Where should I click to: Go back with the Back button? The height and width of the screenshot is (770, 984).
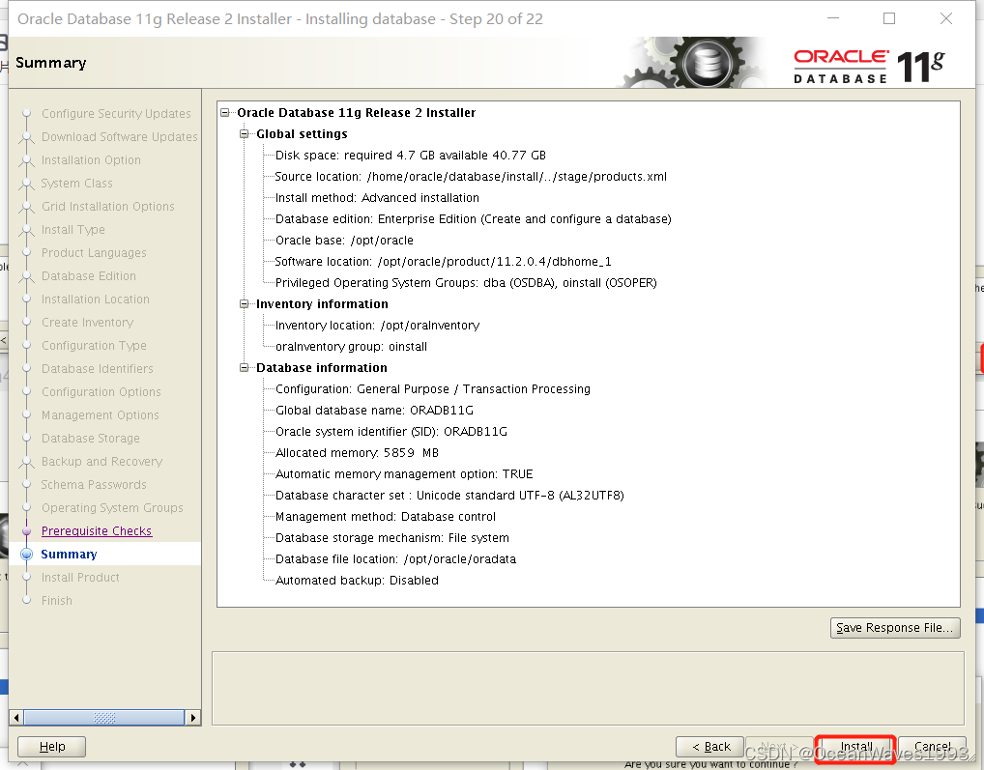click(709, 747)
